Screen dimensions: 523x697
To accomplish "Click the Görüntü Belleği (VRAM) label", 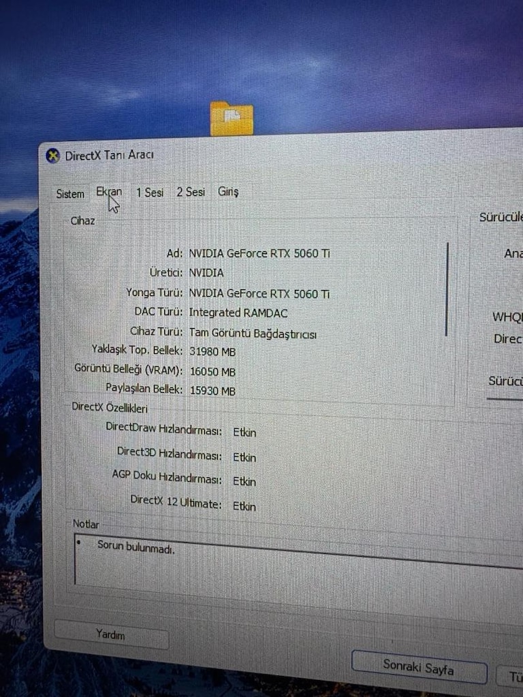I will [129, 370].
